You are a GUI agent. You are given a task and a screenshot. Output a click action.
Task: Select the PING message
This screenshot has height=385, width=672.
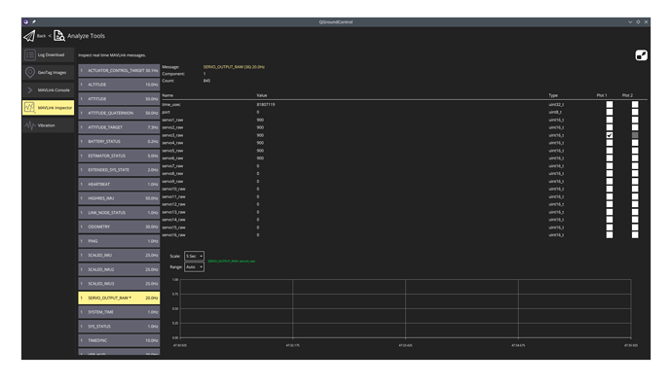(x=119, y=241)
